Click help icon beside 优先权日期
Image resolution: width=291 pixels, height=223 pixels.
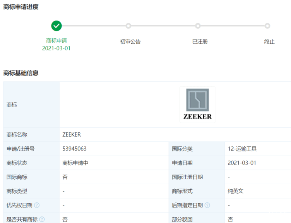[x=37, y=205]
